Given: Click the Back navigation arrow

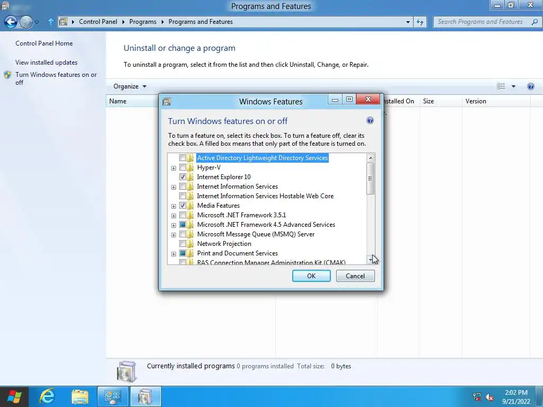Looking at the screenshot, I should point(11,22).
